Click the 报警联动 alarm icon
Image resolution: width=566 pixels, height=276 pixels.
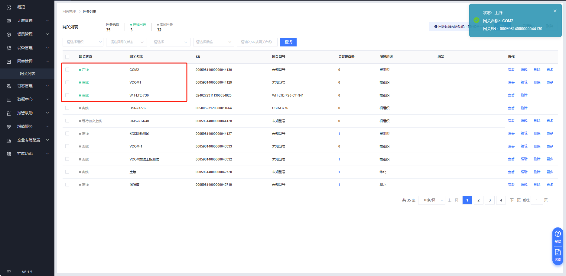9,113
